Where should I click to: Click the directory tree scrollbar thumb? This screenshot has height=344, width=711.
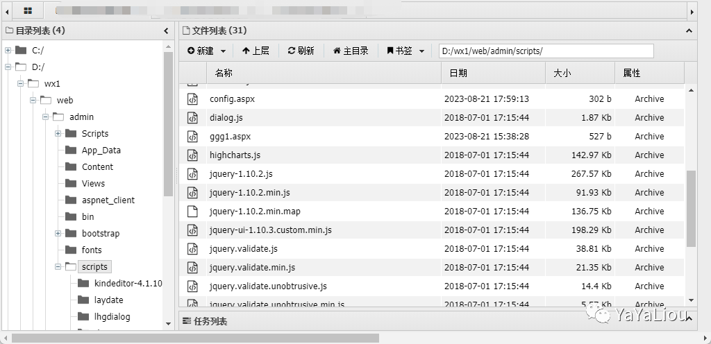click(x=168, y=123)
